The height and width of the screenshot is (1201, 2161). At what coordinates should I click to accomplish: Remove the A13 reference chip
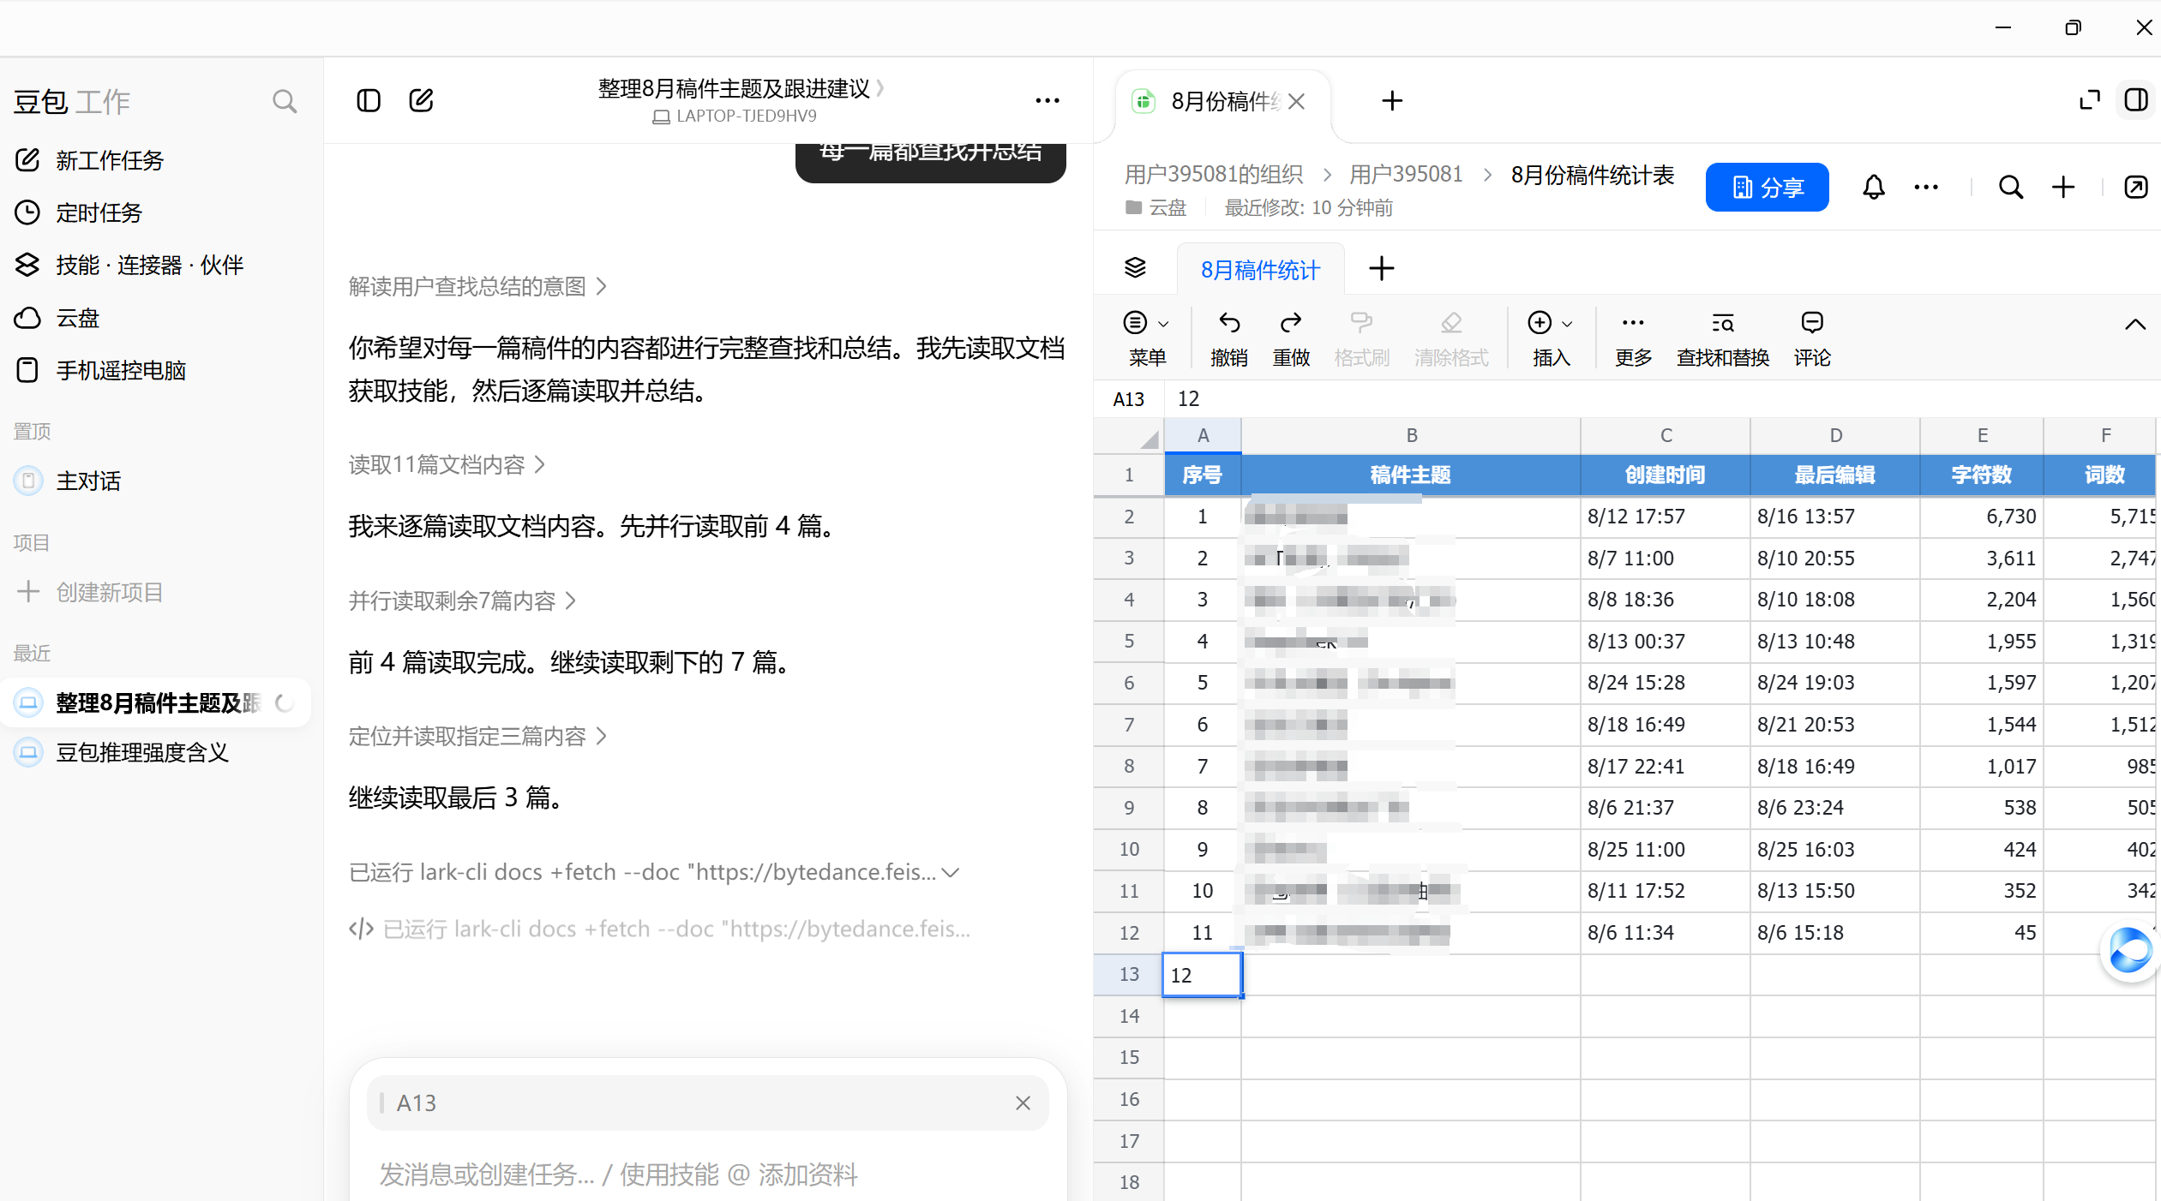(1023, 1103)
